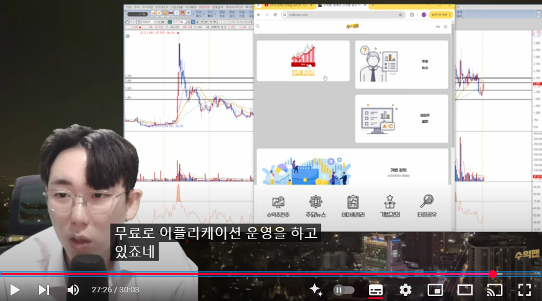
Task: Play the YouTube video
Action: (x=14, y=290)
